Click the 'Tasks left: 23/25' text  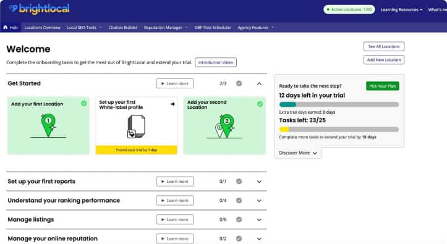[x=302, y=120]
